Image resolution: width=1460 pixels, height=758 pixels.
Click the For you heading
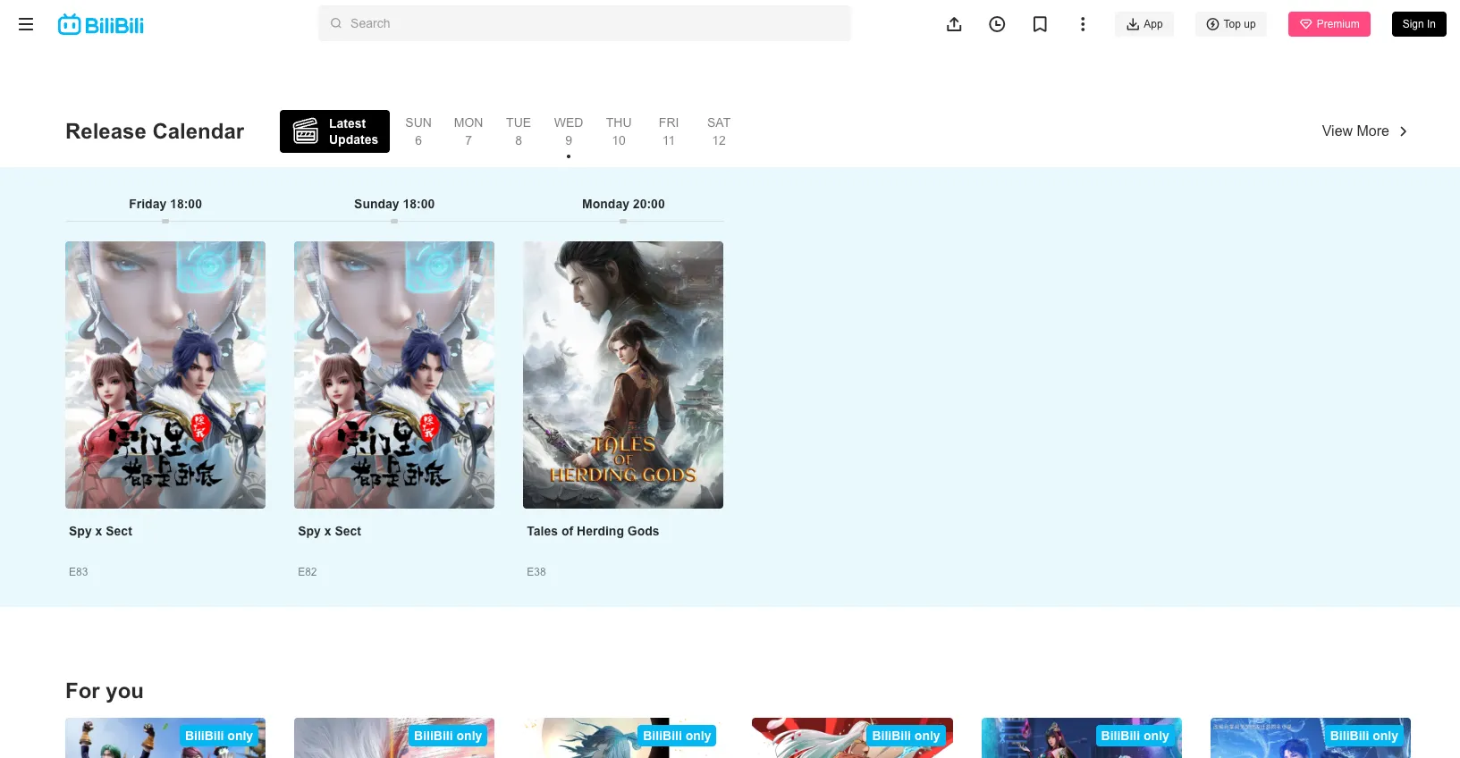[105, 691]
